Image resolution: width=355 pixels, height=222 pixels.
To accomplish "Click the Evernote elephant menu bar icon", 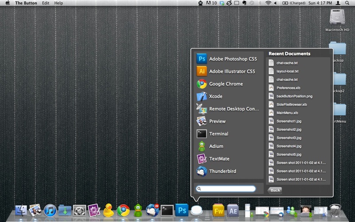I will pos(245,3).
